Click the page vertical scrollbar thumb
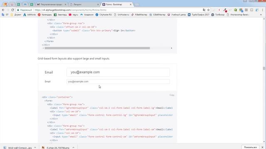The height and width of the screenshot is (149, 266). [x=264, y=68]
